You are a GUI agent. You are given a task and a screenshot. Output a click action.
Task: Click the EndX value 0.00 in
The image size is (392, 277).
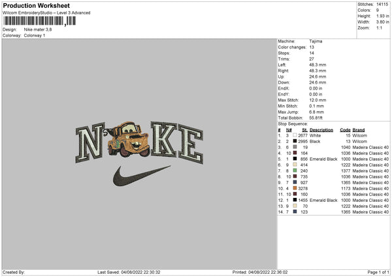tap(316, 88)
